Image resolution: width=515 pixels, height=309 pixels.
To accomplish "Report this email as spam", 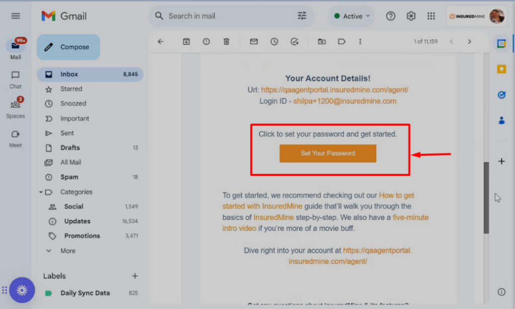I will [x=206, y=41].
